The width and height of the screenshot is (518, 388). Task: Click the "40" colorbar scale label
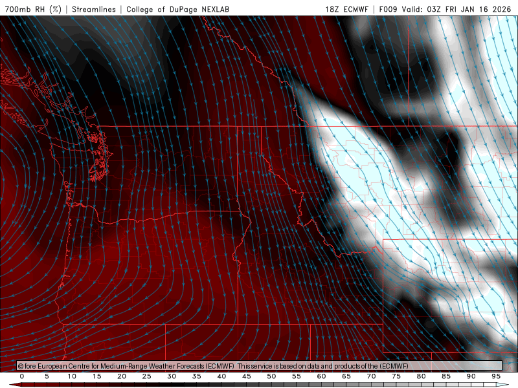point(221,376)
